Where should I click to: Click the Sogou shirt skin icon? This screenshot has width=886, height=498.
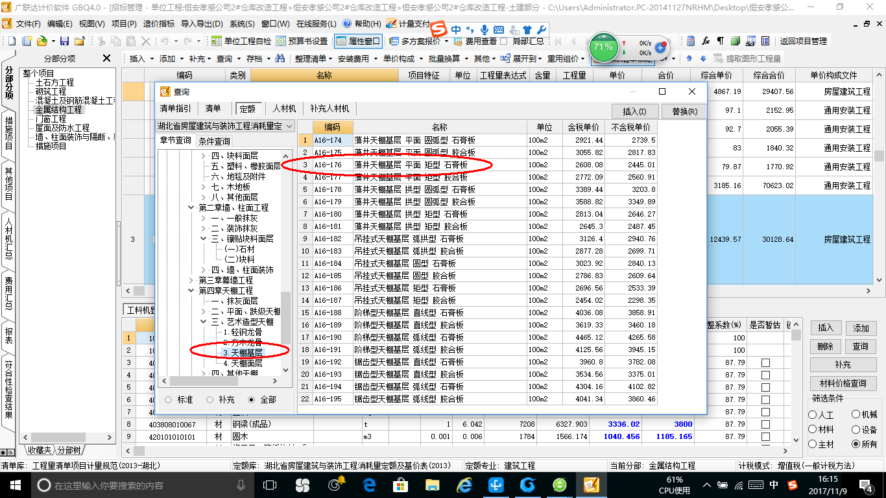point(528,29)
